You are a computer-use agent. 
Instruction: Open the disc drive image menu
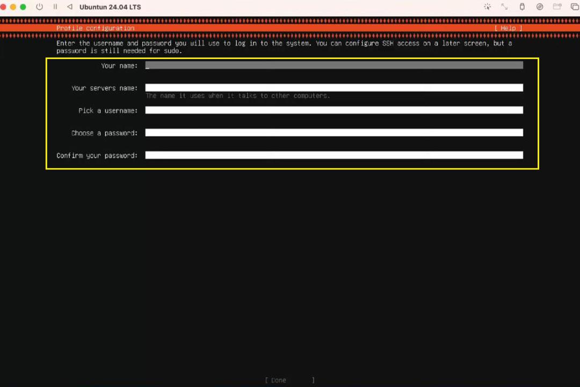[540, 6]
